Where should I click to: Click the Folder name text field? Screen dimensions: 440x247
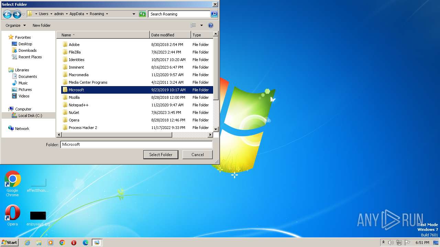(136, 144)
